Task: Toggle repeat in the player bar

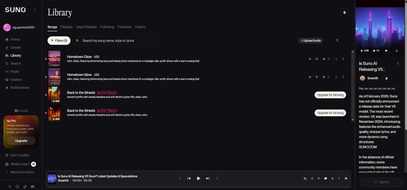Action: [217, 178]
